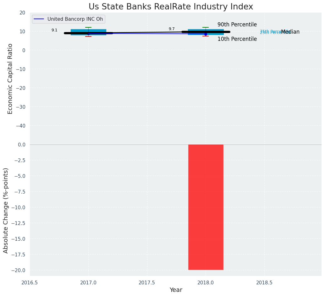Click the 'Economic Capital Ratio' y-axis label
Image resolution: width=325 pixels, height=296 pixels.
10,79
